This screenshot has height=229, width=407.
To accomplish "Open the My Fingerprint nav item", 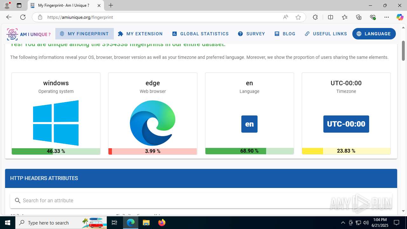I will (84, 34).
